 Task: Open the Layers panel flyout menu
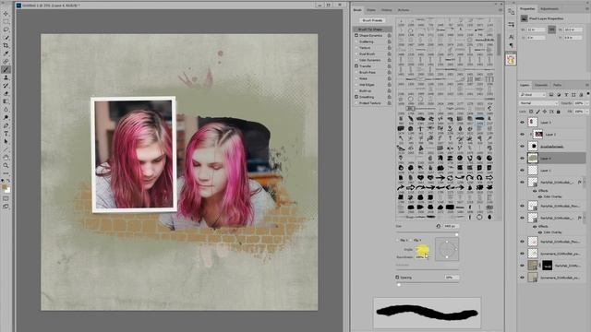(587, 85)
